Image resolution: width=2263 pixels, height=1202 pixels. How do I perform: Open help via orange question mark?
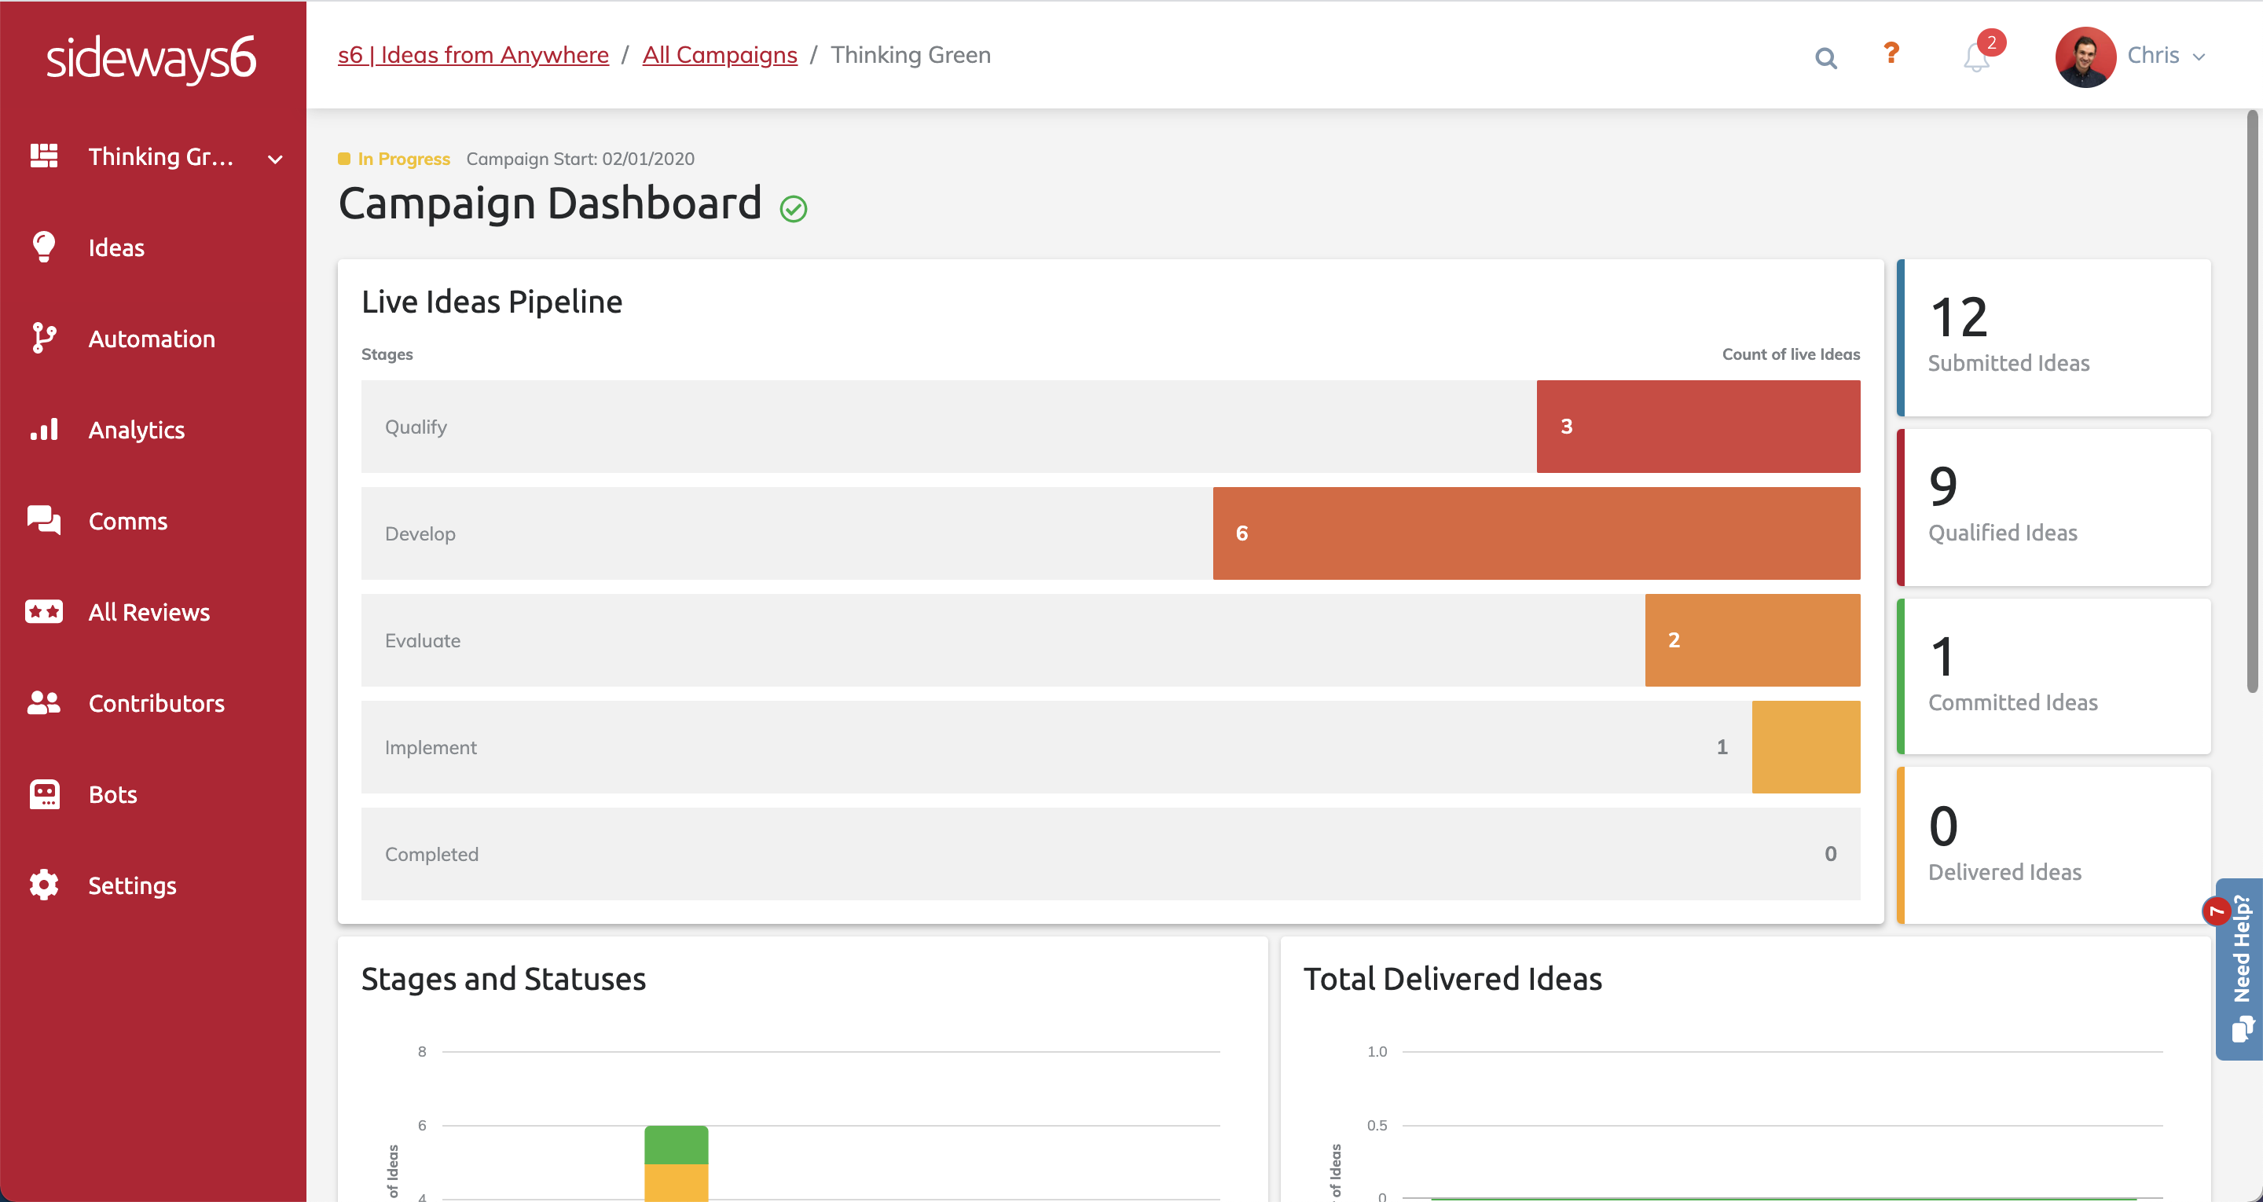(1891, 53)
